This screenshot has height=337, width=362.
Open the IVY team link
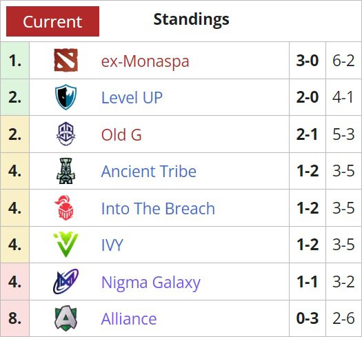pos(112,245)
